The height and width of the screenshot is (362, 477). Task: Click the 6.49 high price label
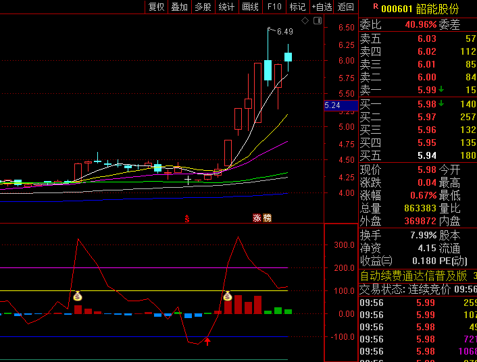284,32
